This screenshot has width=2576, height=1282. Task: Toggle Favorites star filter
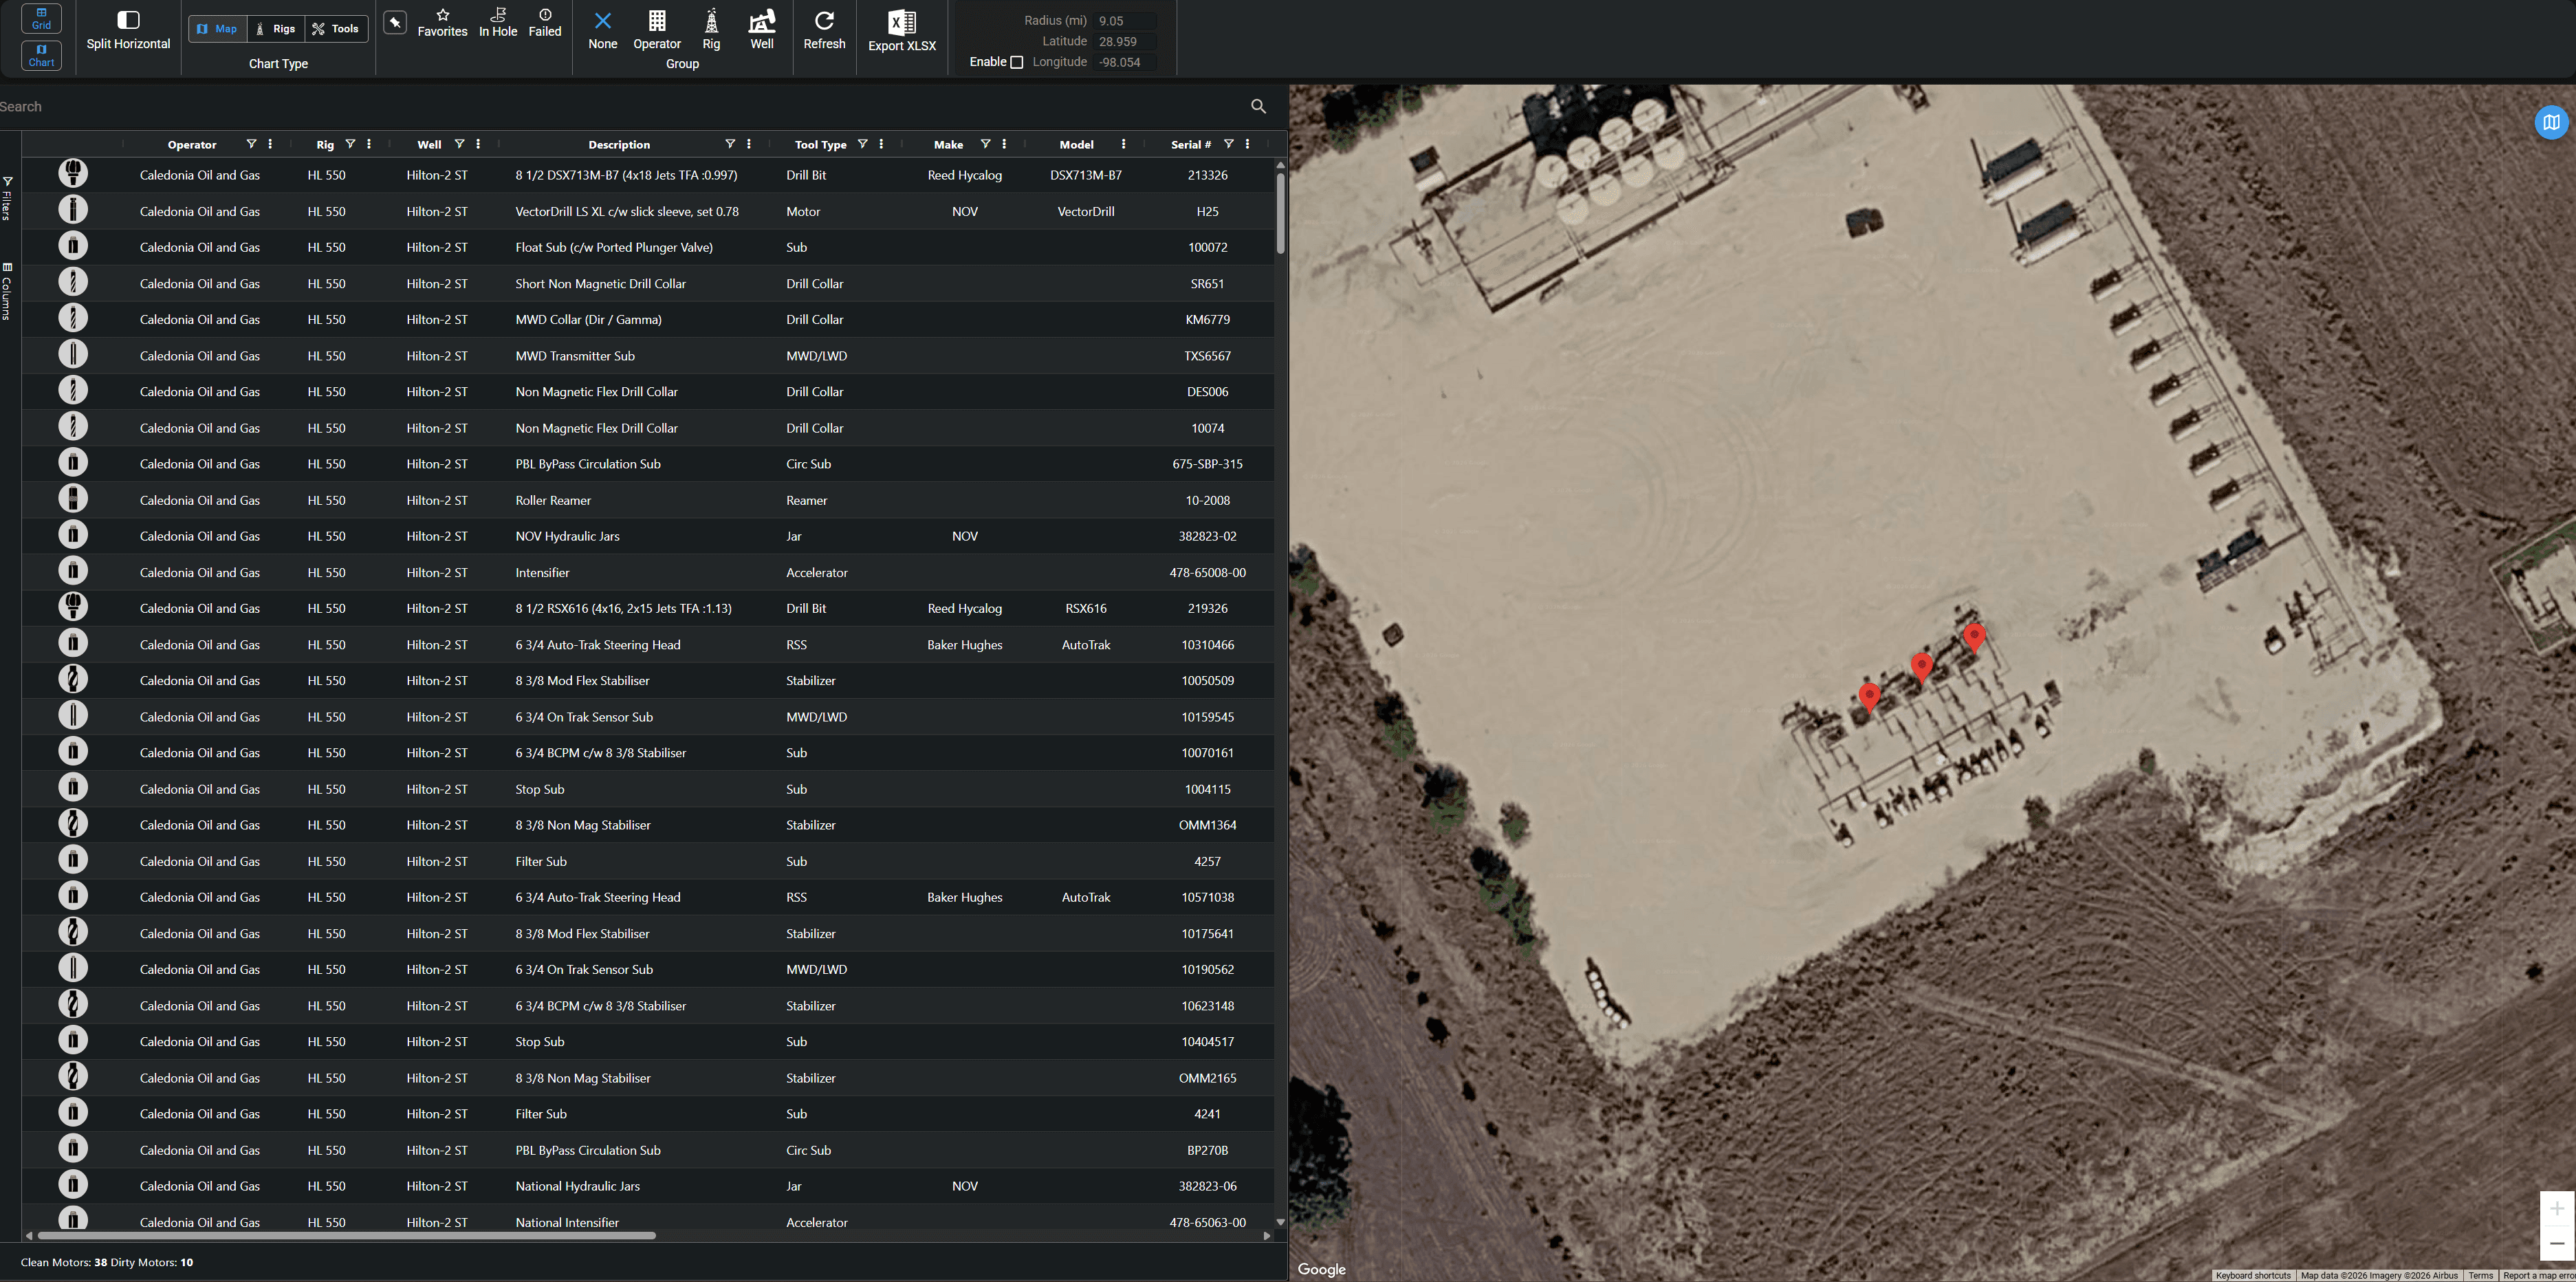tap(442, 15)
